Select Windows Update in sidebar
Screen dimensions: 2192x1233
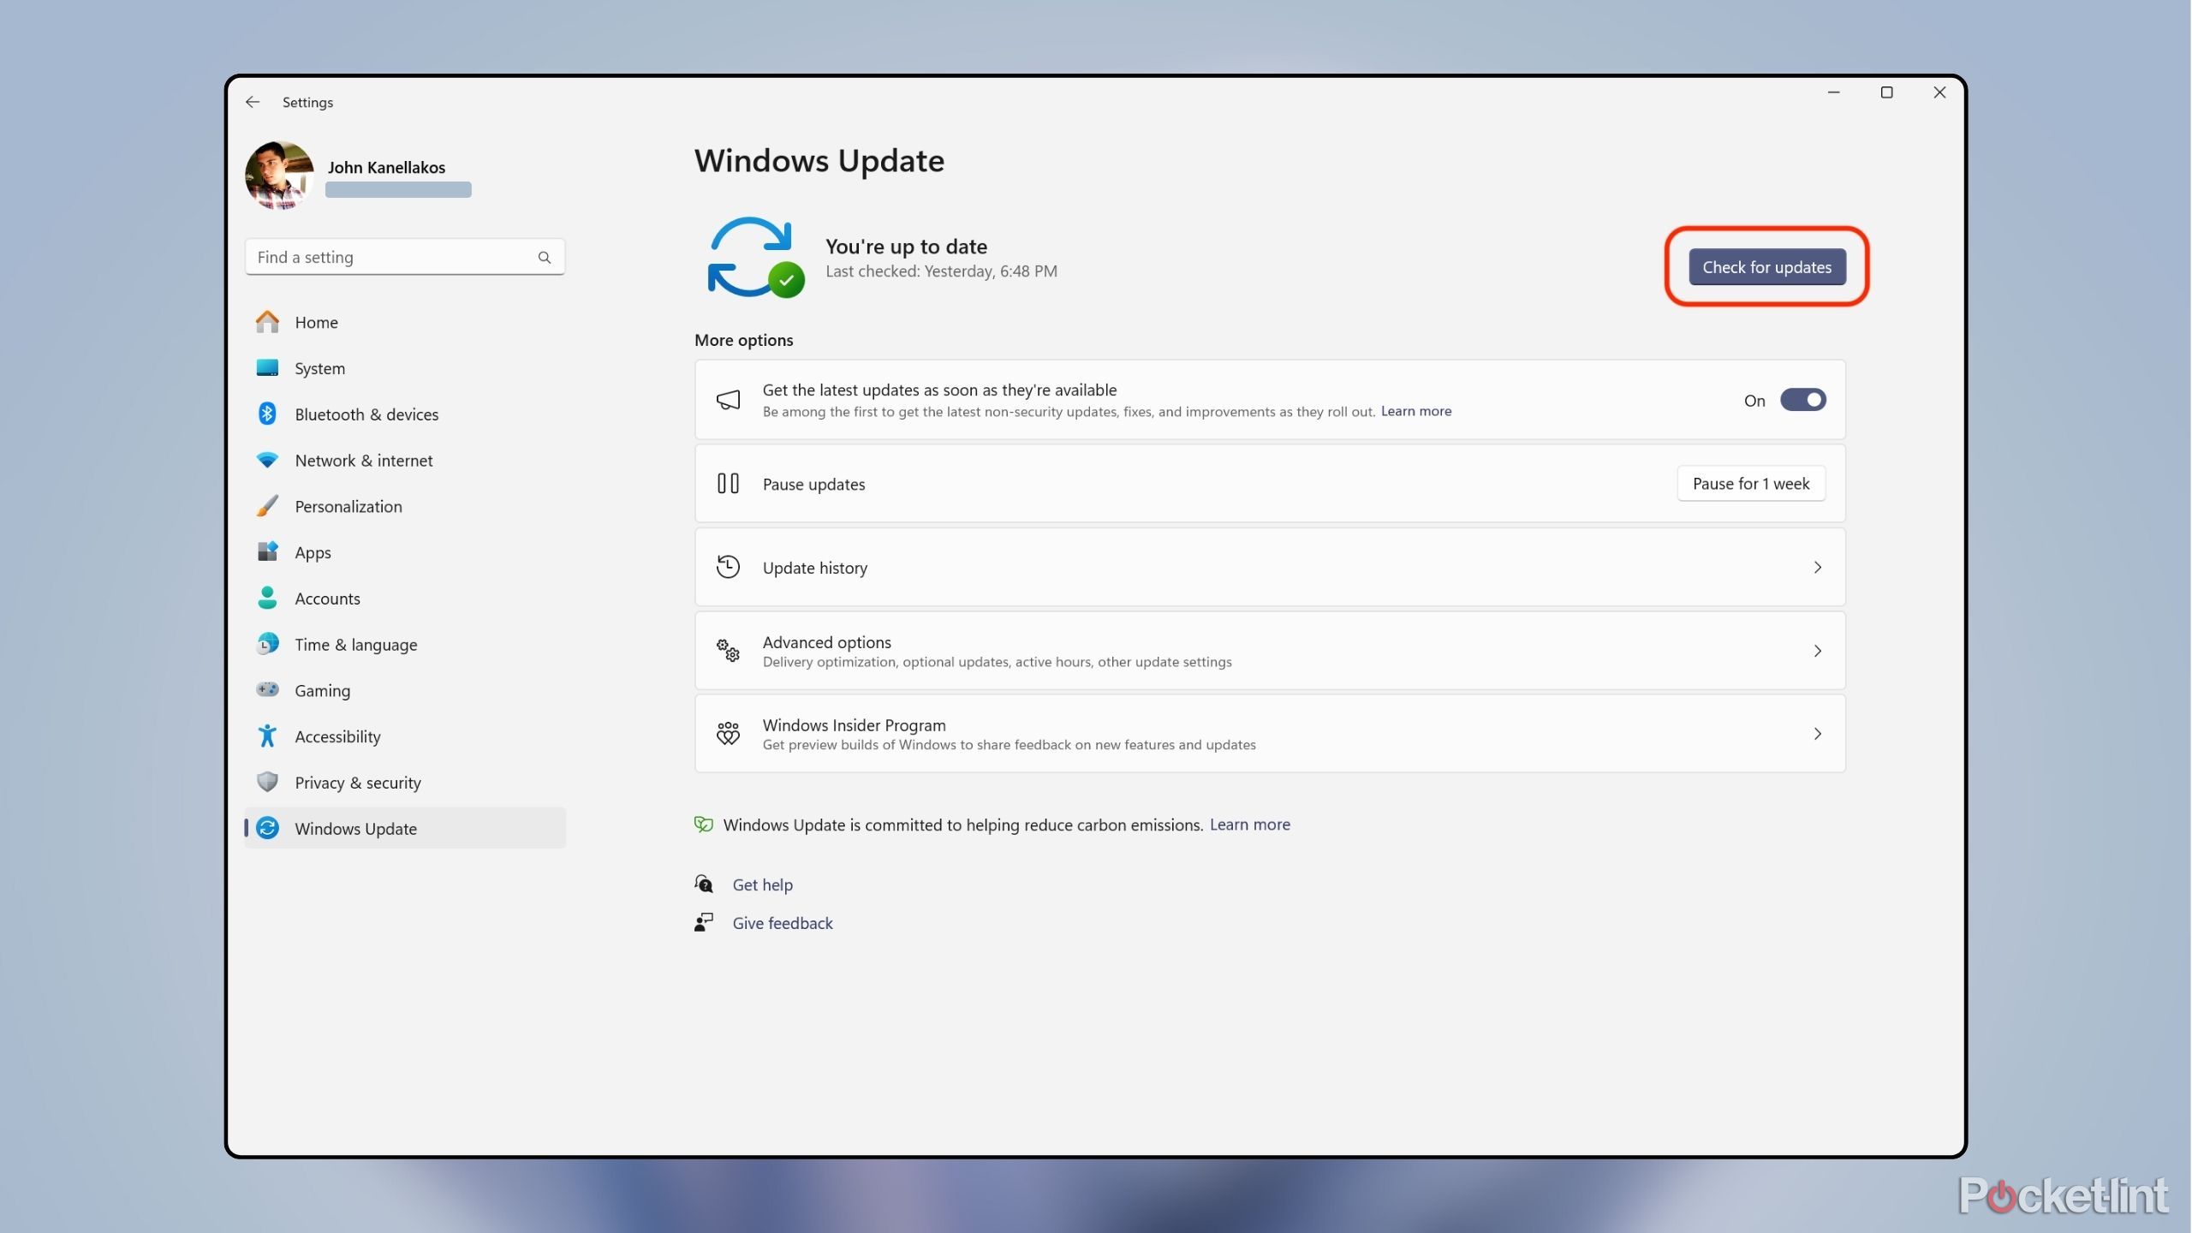coord(405,828)
